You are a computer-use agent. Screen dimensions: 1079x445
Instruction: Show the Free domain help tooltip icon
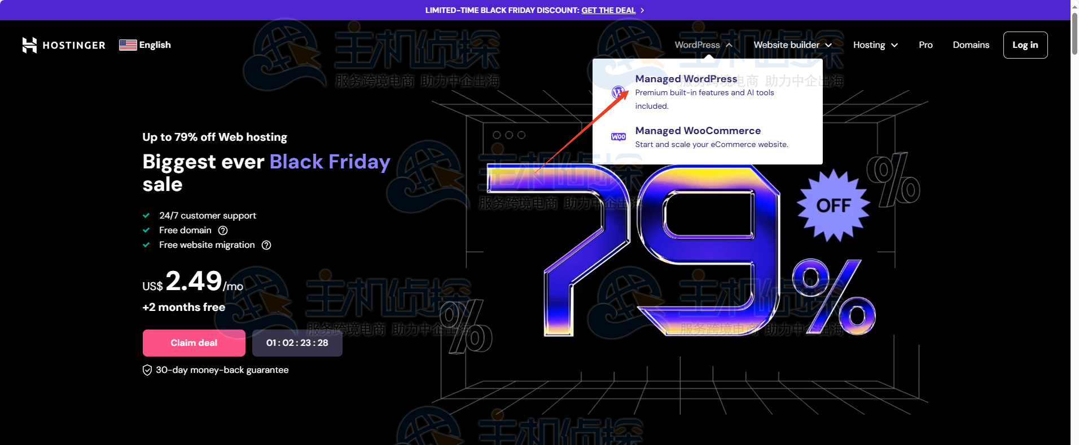pyautogui.click(x=223, y=230)
